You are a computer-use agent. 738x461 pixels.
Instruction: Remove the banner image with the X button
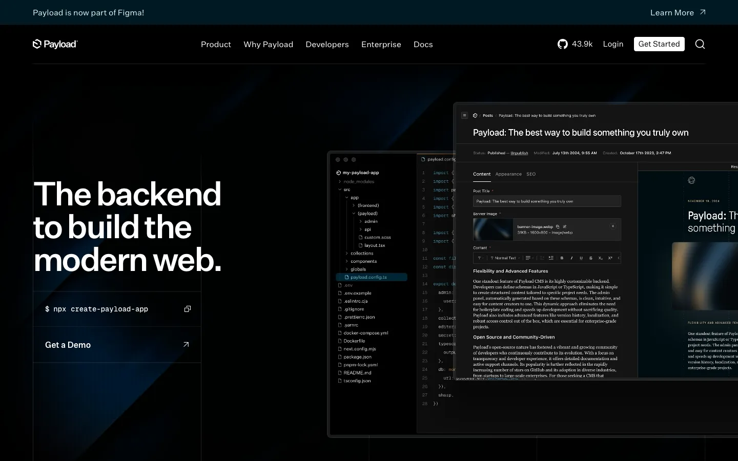[613, 226]
